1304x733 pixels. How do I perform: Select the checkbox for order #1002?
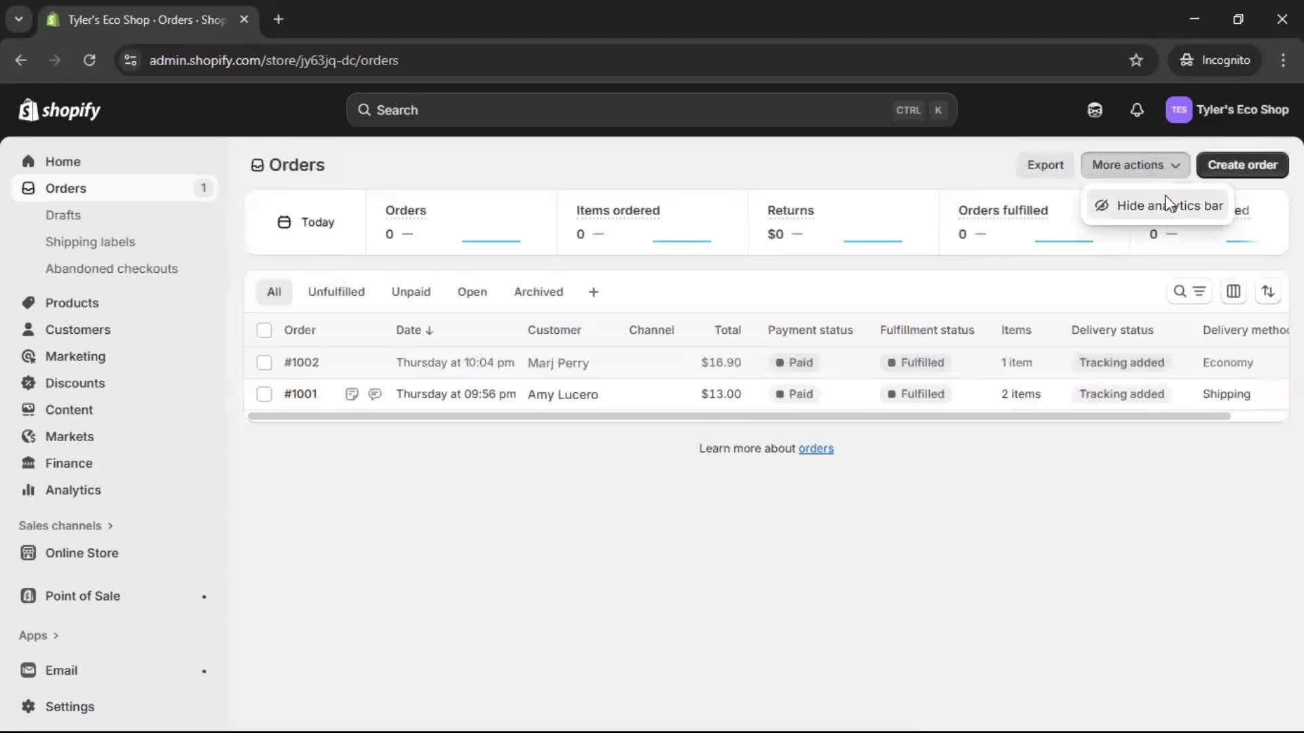[x=264, y=362]
